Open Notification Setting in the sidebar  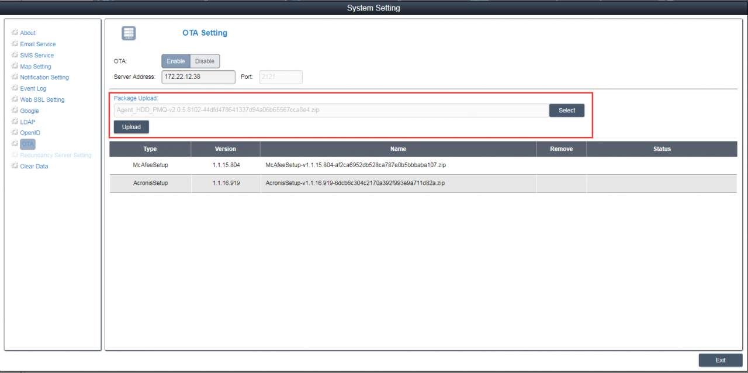pyautogui.click(x=44, y=77)
